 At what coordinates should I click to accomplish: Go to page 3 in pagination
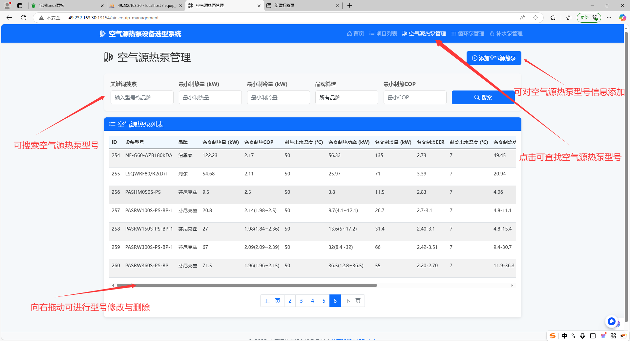301,301
